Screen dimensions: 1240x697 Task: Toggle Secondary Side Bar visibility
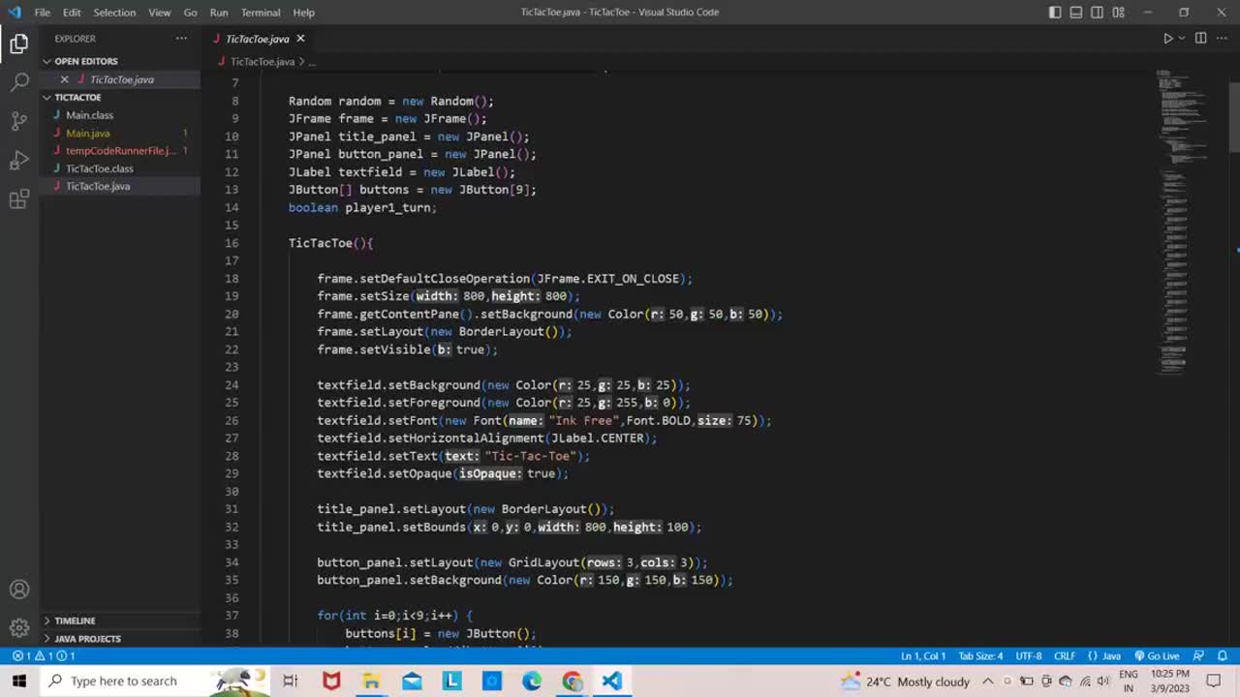point(1098,13)
